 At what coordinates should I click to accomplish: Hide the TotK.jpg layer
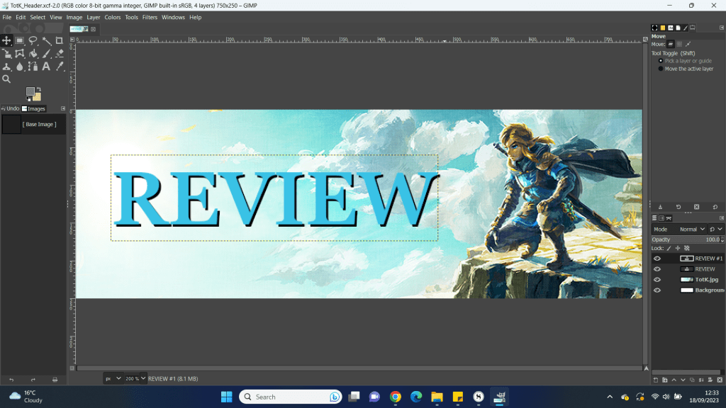pyautogui.click(x=657, y=280)
